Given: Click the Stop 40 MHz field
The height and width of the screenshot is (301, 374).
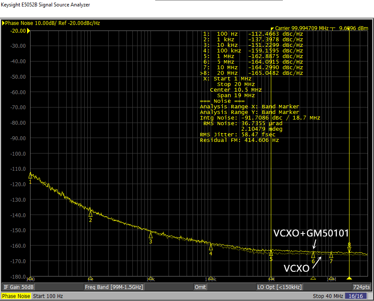Looking at the screenshot, I should click(x=329, y=296).
